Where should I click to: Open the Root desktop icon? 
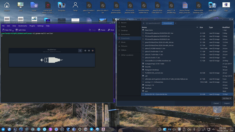[x=20, y=6]
